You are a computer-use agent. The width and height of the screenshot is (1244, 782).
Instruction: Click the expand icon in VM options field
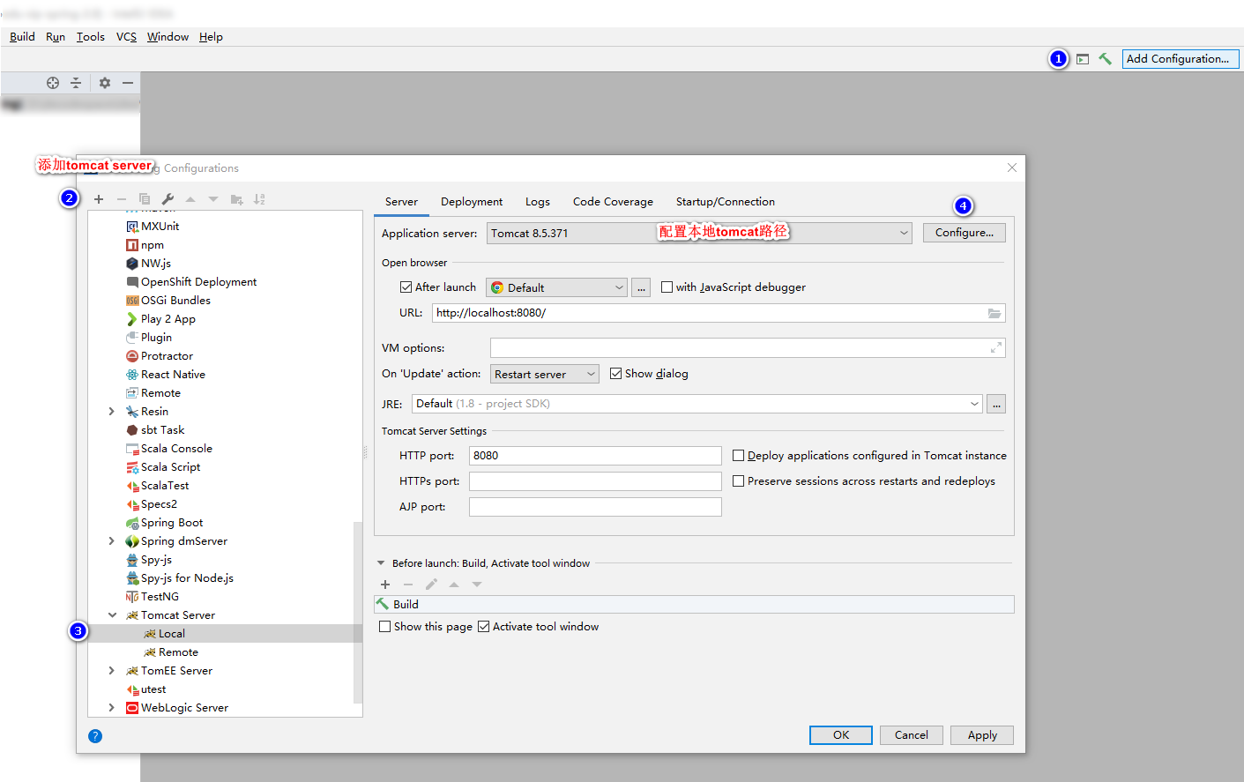tap(995, 348)
